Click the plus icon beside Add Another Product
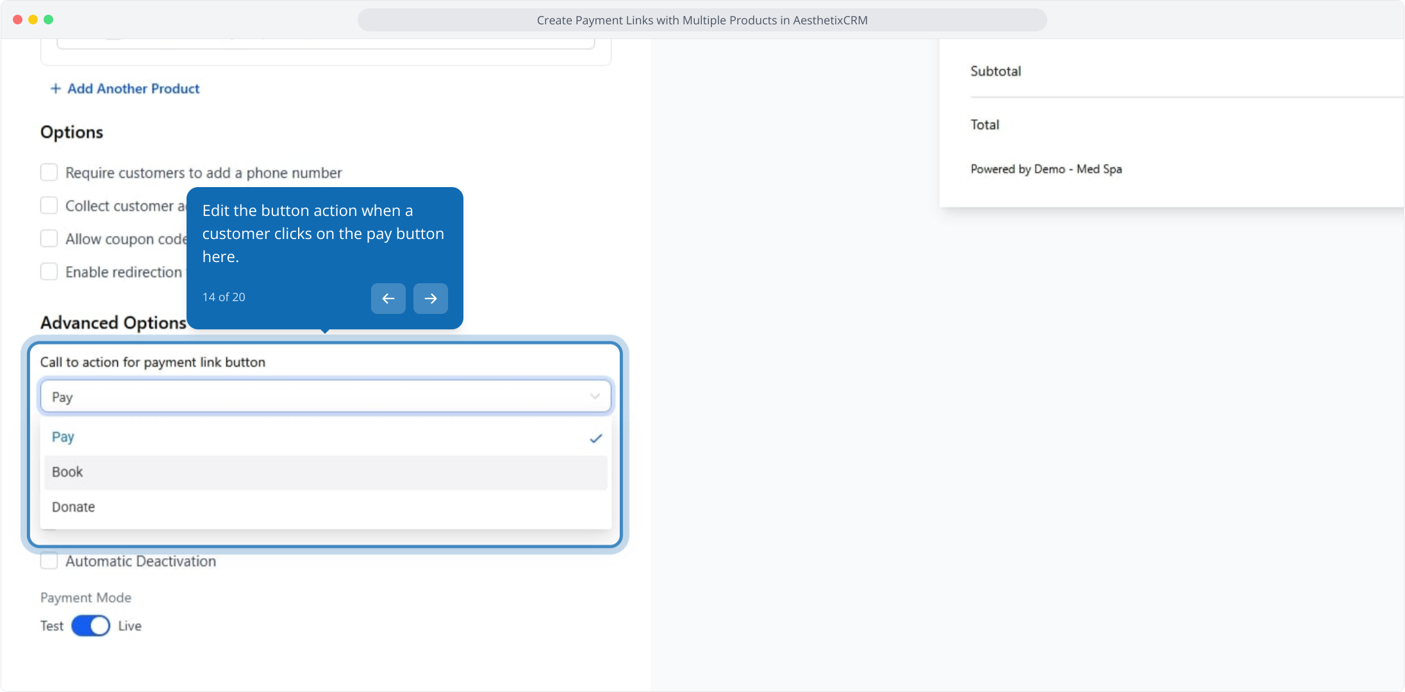Viewport: 1405px width, 692px height. [56, 88]
